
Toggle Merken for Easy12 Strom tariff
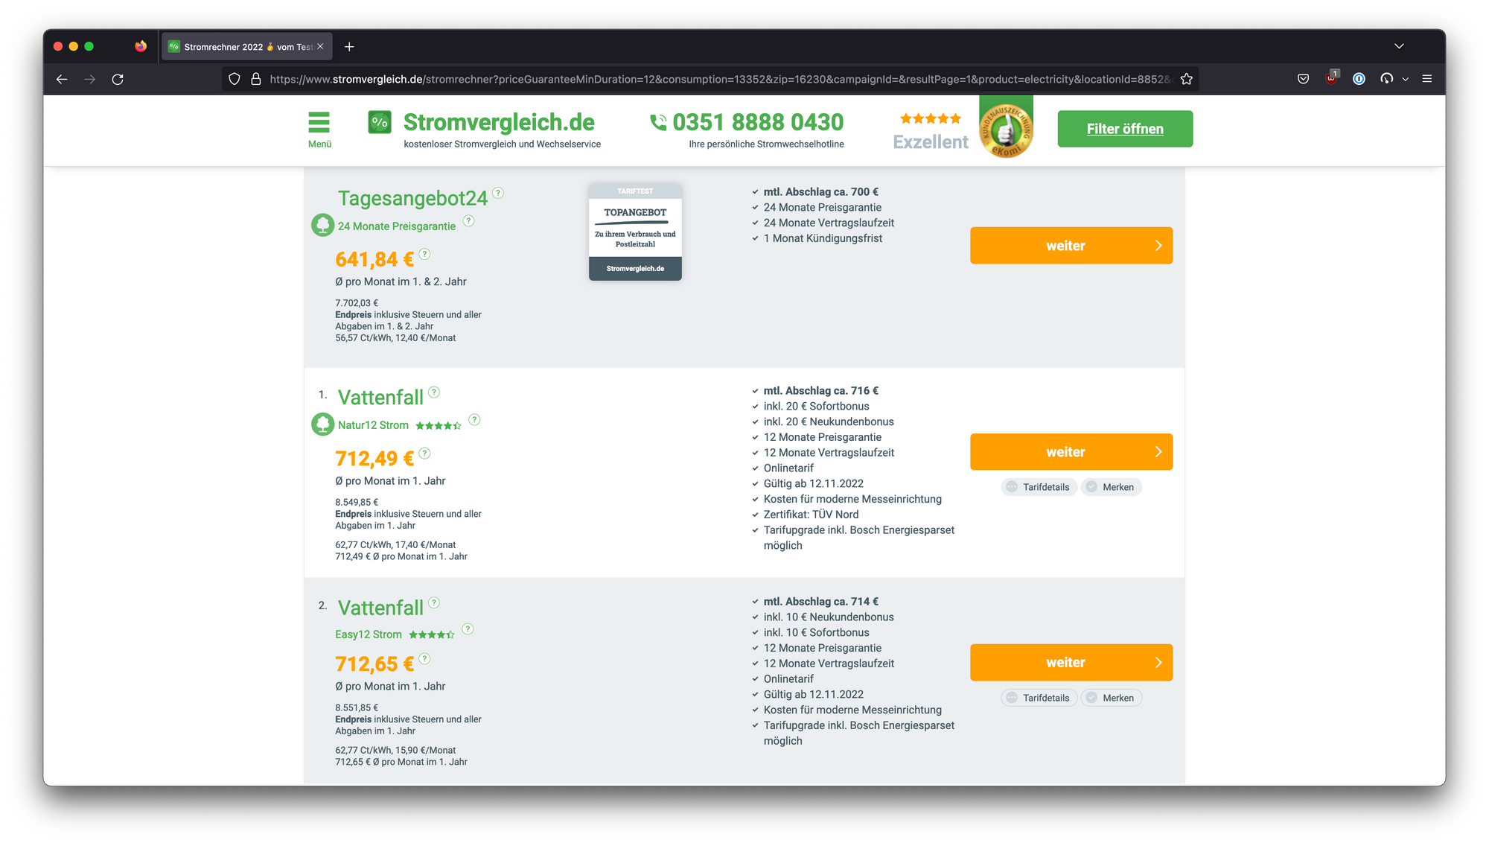(1111, 698)
